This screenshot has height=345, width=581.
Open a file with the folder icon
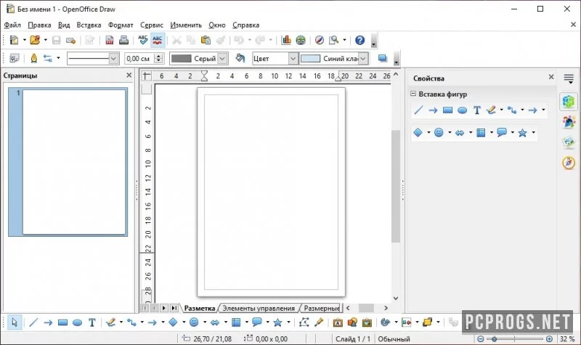pos(35,40)
